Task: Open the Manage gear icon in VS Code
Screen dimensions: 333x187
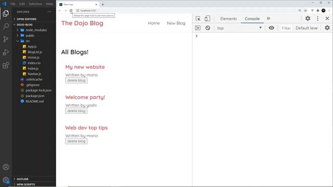Action: click(6, 180)
